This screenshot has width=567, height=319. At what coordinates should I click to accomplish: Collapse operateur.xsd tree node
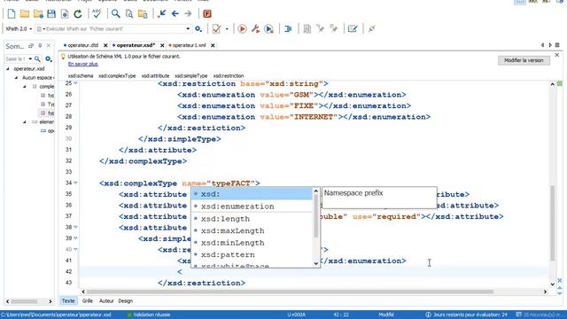(8, 69)
